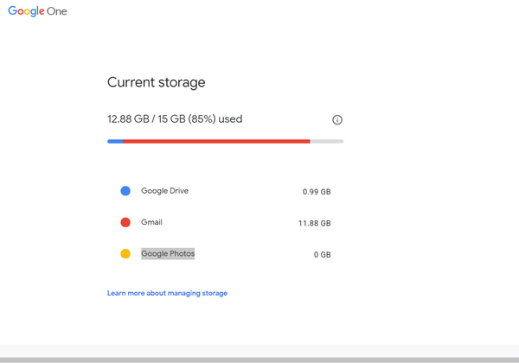Click the yellow Google Photos dot
This screenshot has width=519, height=363.
click(x=125, y=254)
